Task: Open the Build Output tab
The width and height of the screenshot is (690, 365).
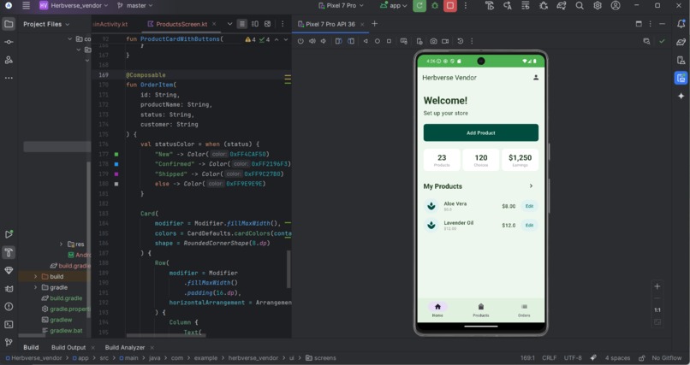Action: (68, 347)
